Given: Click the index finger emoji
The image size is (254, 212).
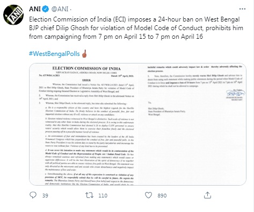Looking at the screenshot, I should 84,53.
